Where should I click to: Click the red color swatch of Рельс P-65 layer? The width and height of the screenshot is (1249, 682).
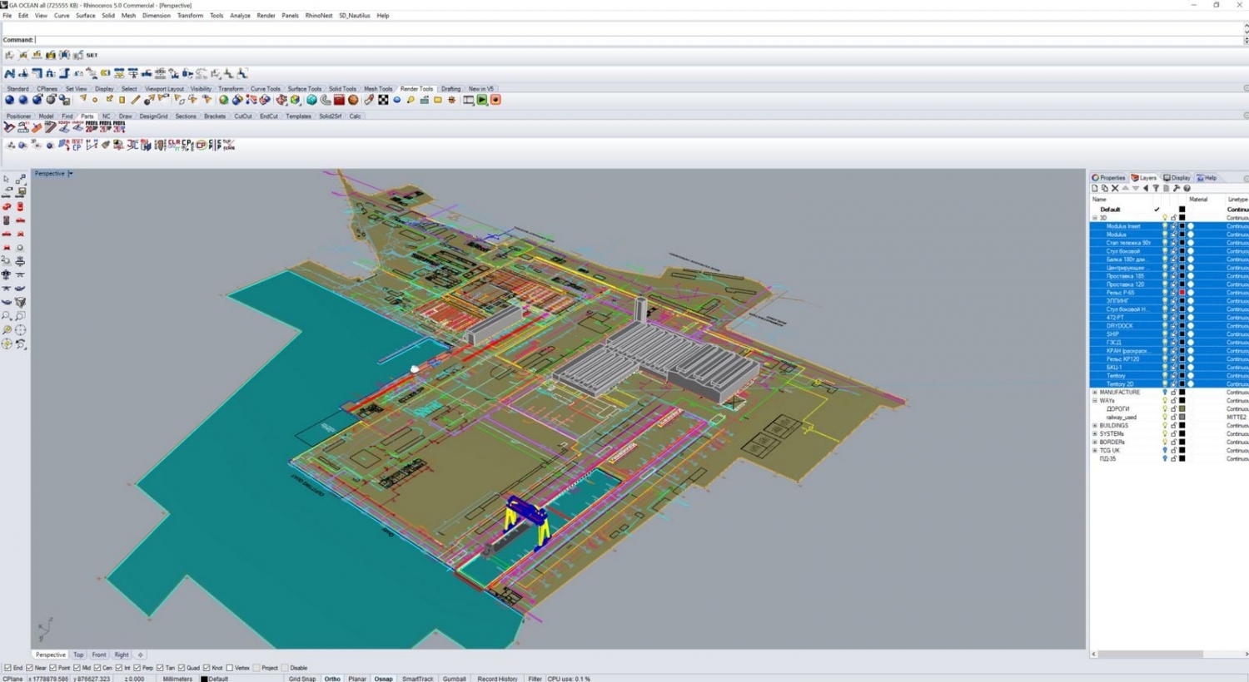pyautogui.click(x=1182, y=293)
